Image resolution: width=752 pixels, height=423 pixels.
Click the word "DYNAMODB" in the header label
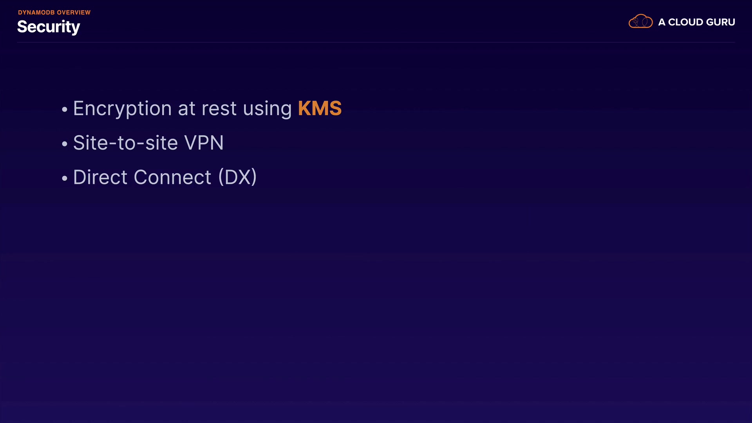point(36,13)
